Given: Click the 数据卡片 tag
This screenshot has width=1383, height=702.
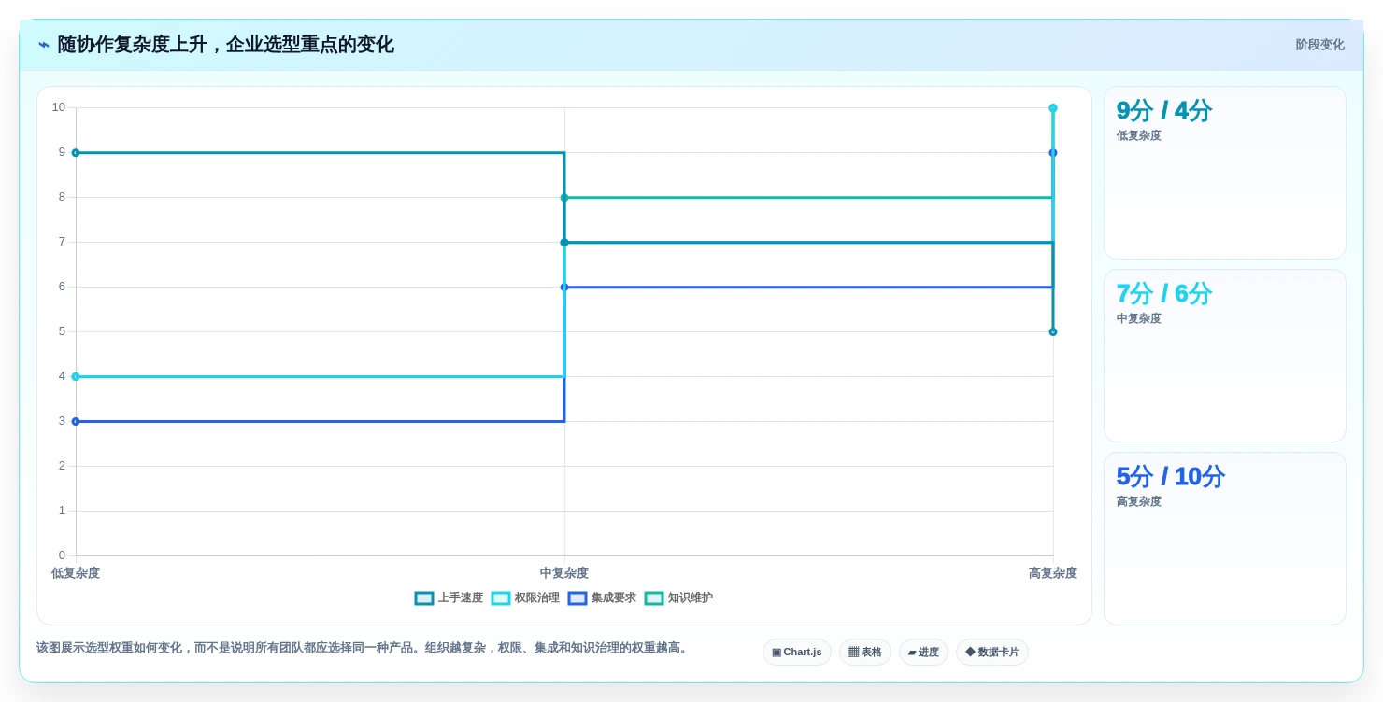Looking at the screenshot, I should tap(992, 652).
